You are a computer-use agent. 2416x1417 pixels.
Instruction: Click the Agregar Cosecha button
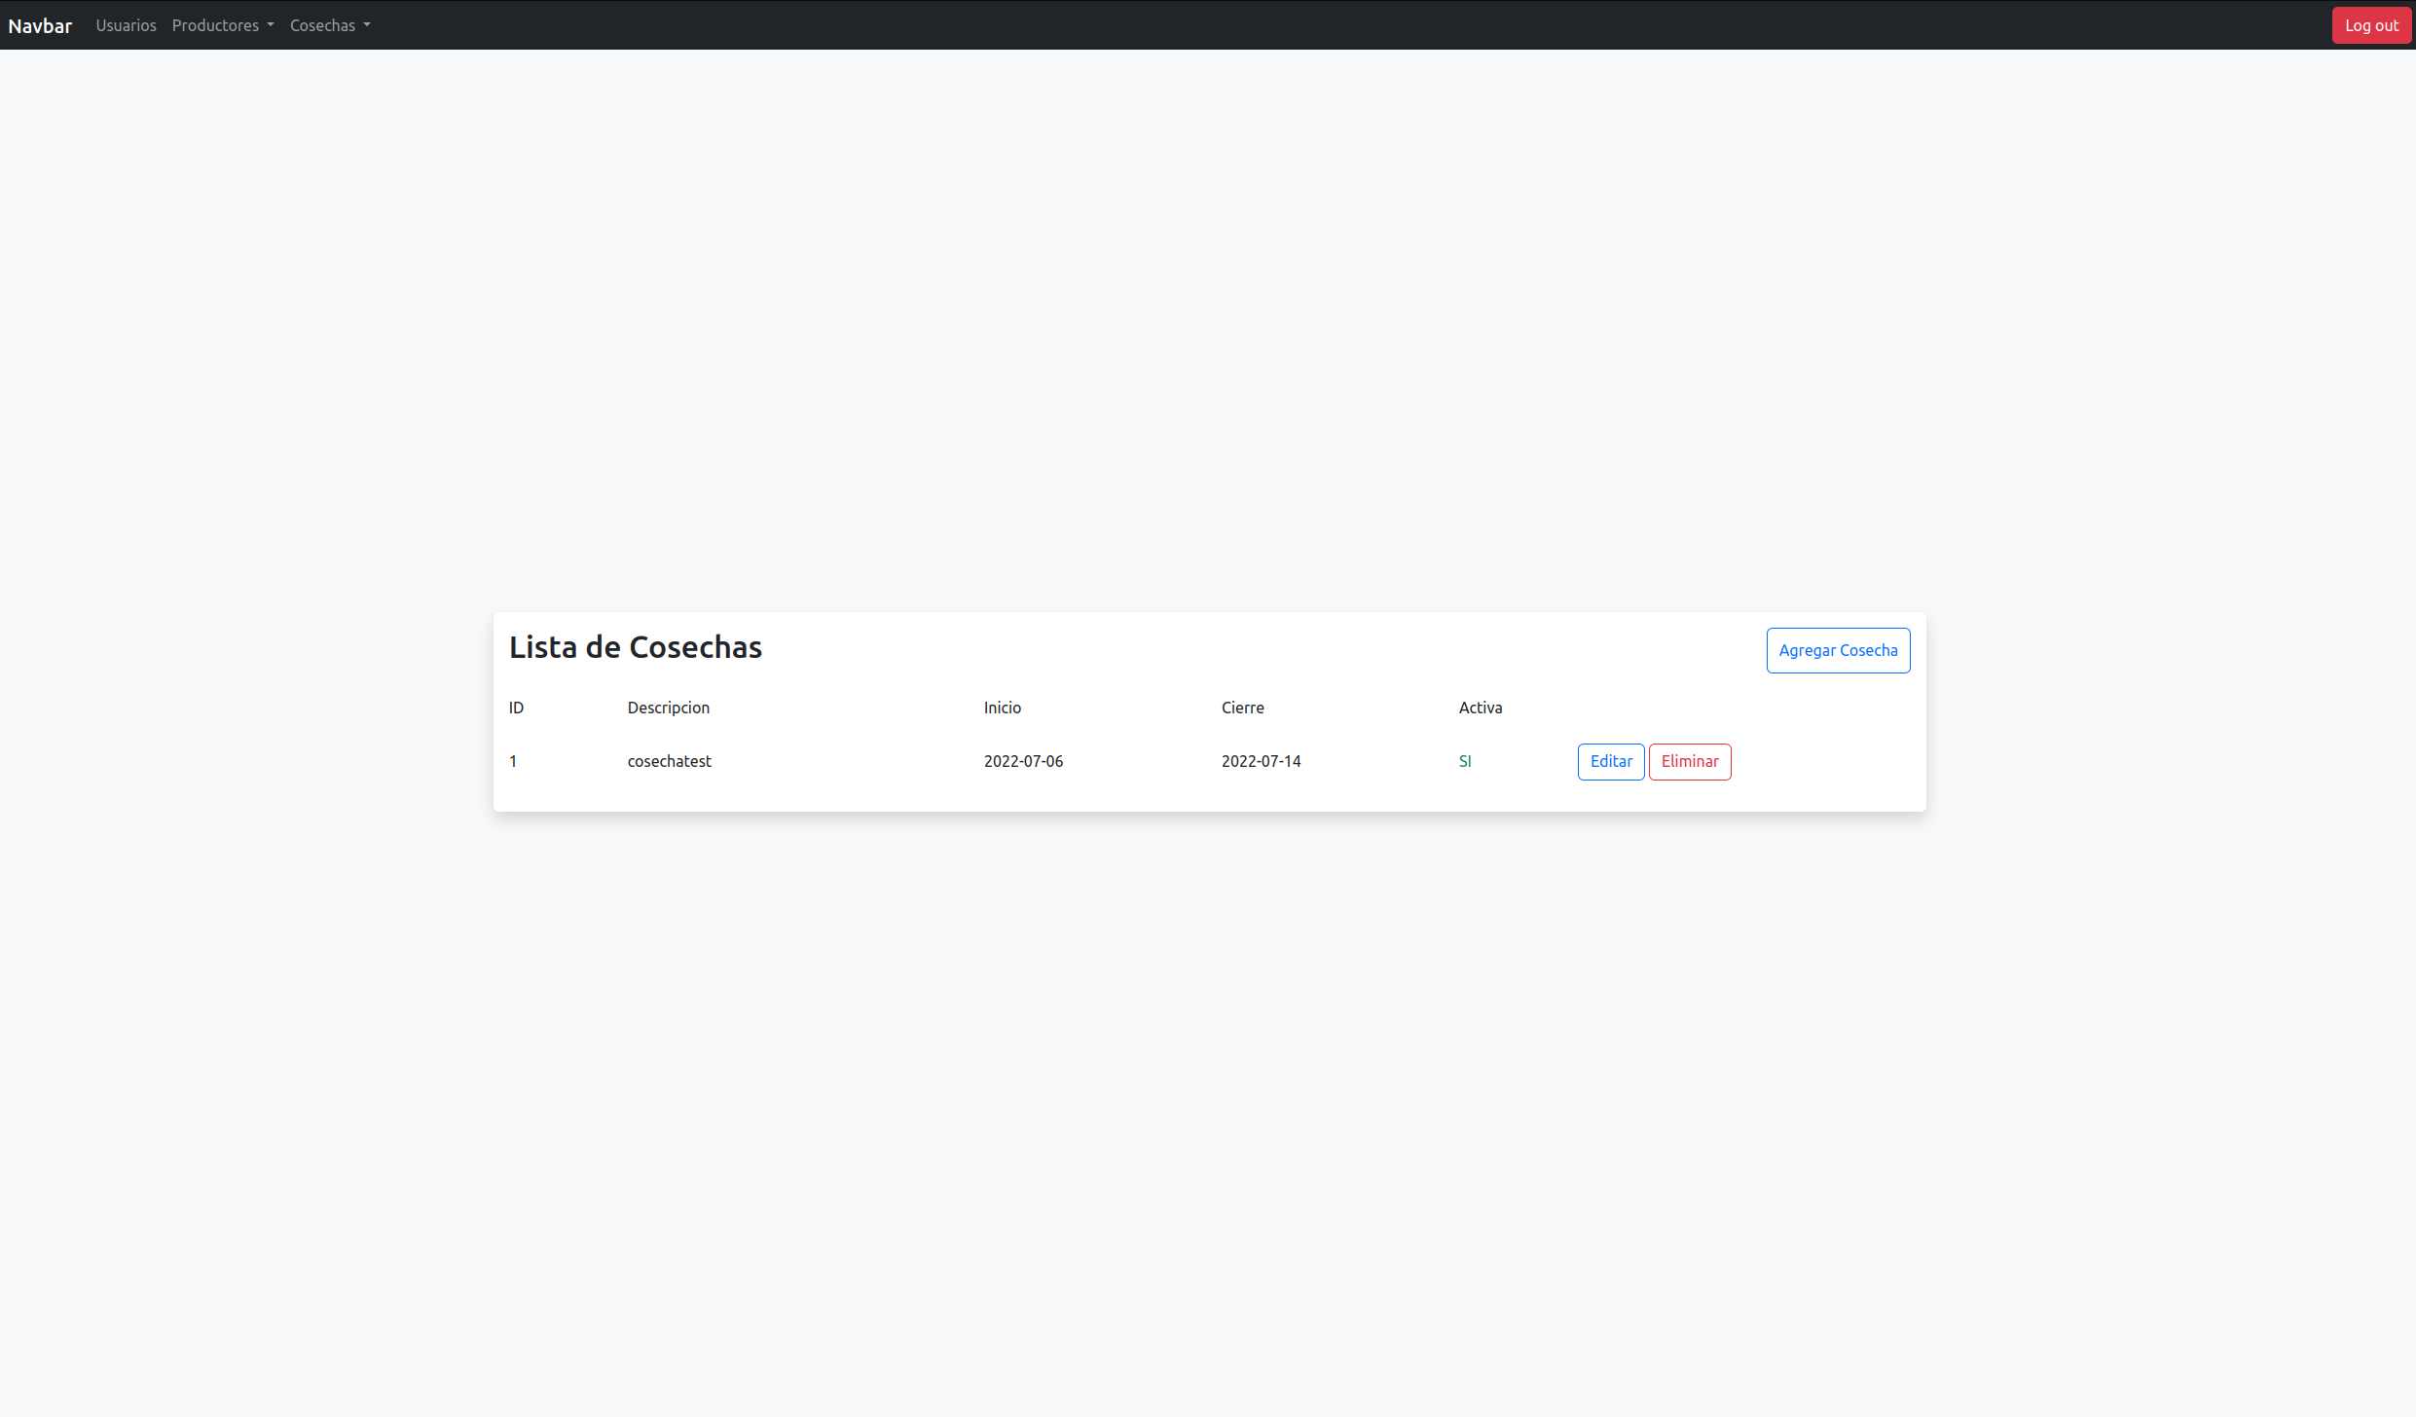tap(1838, 649)
